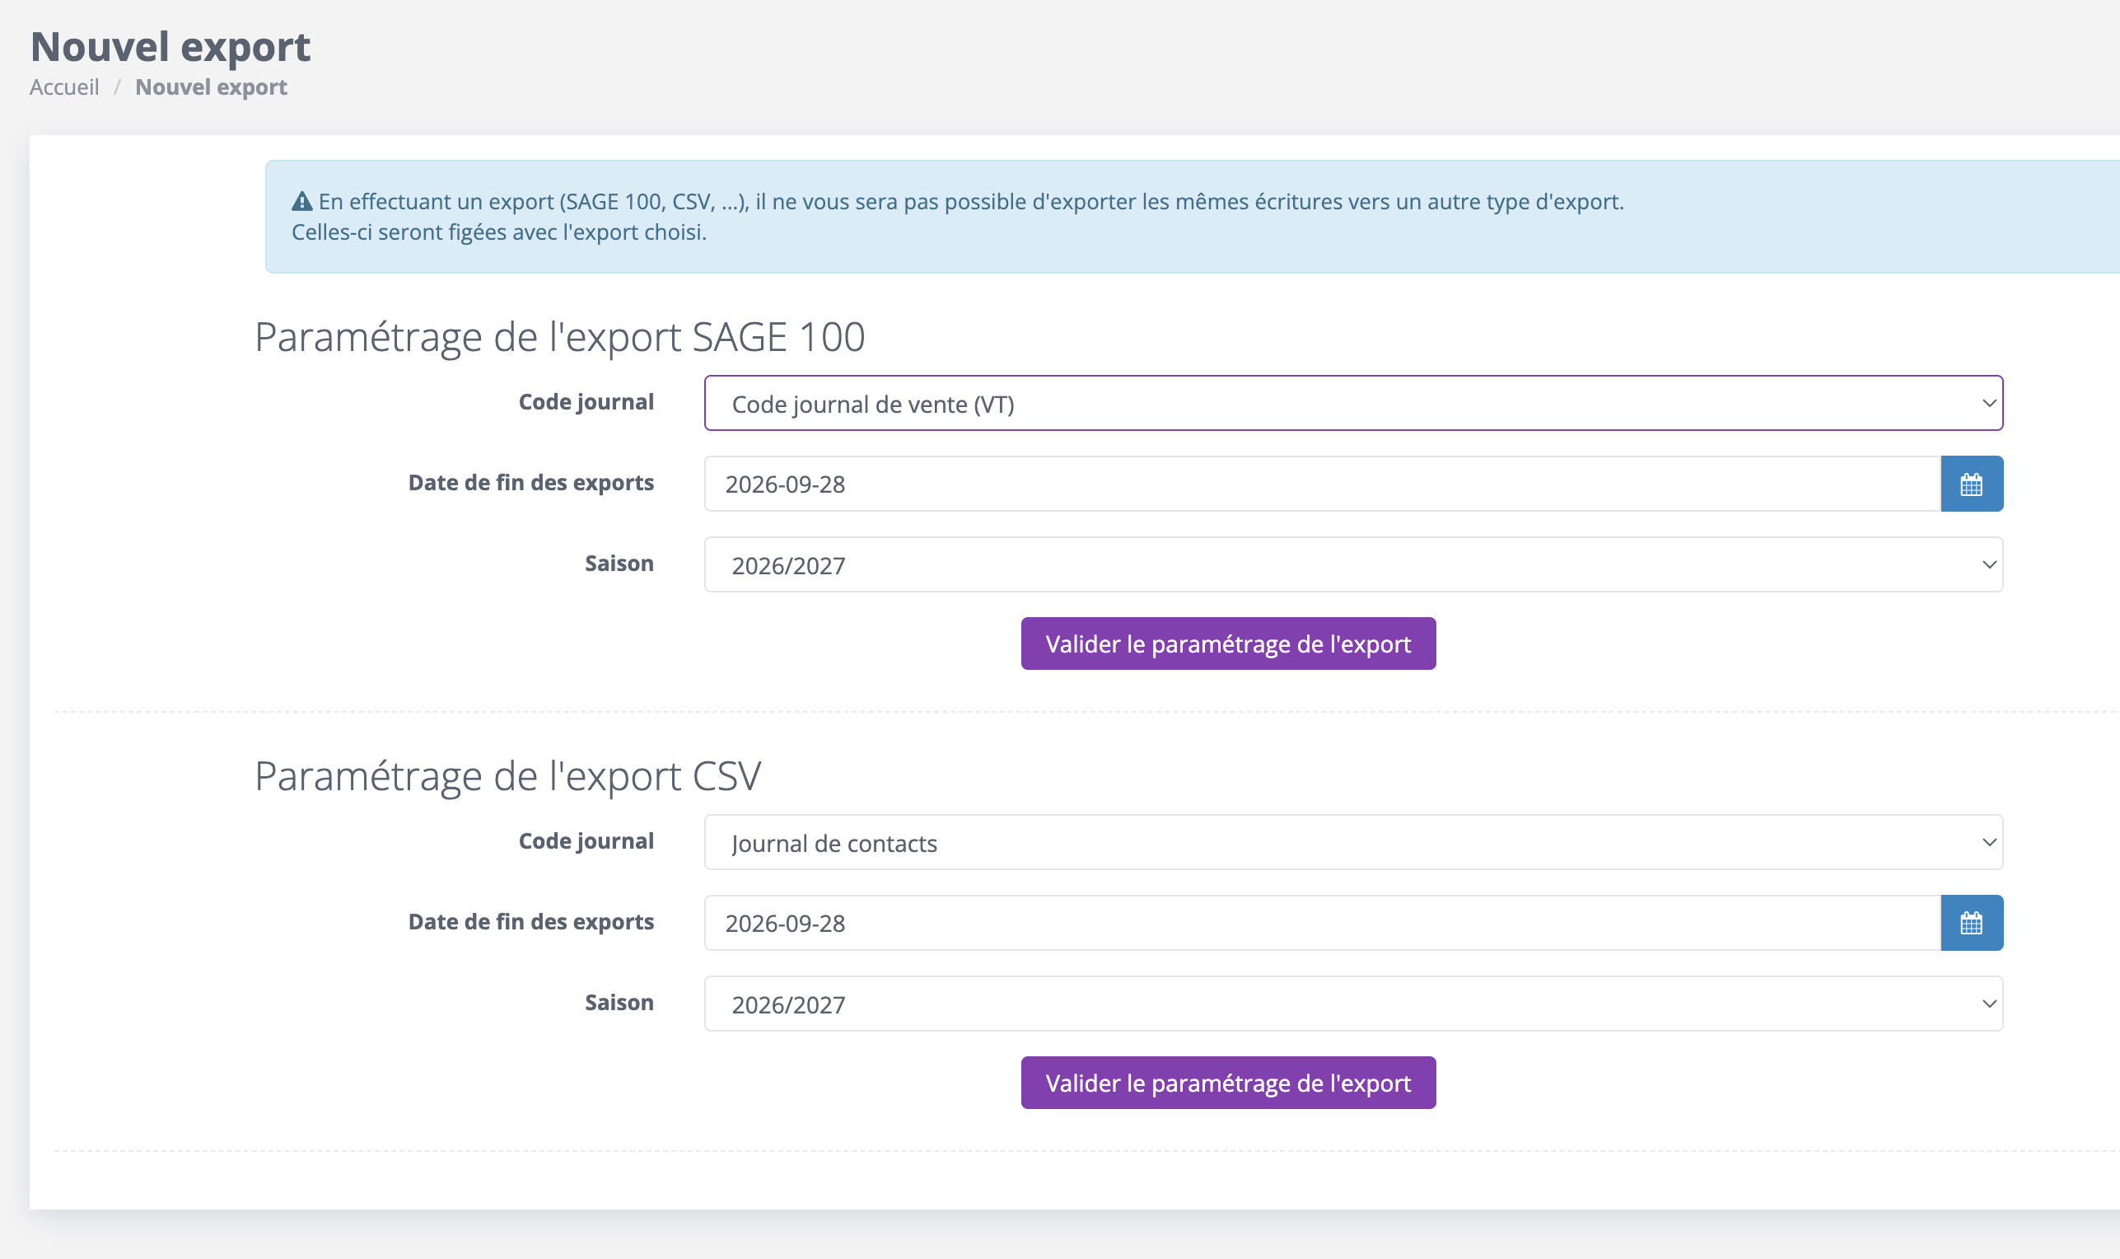Open the SAGE 100 Saison dropdown
The height and width of the screenshot is (1259, 2120).
coord(1353,564)
